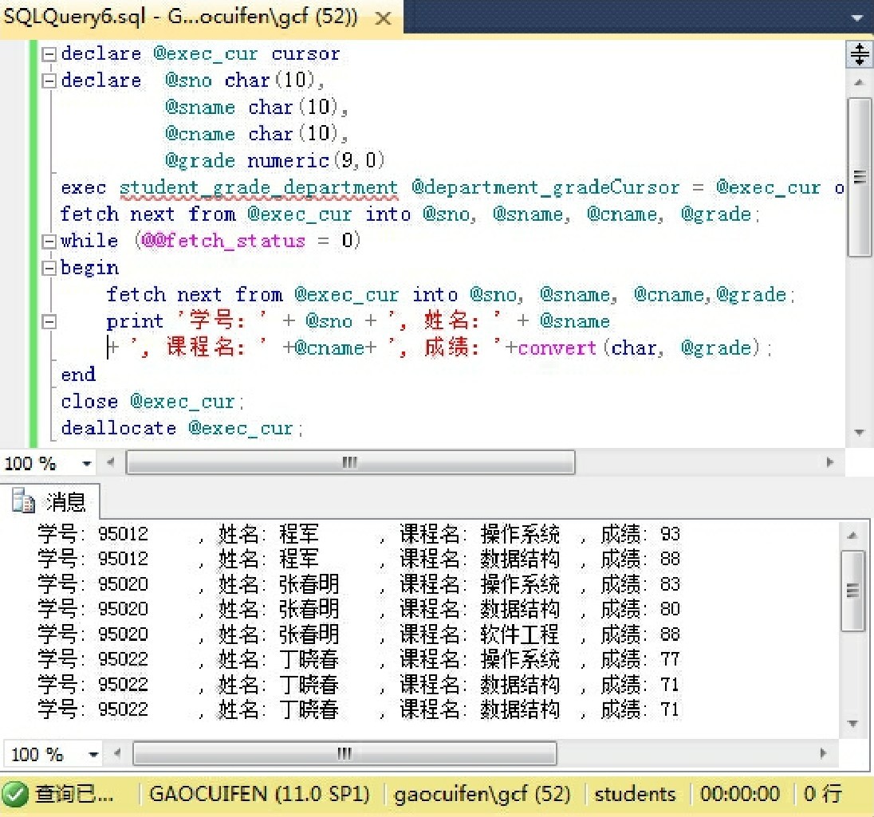Open the active files dropdown arrow

[x=856, y=18]
